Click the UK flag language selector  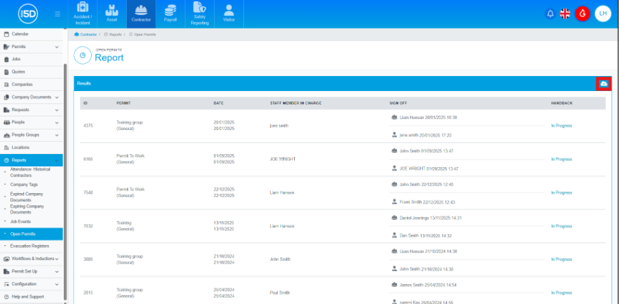coord(566,14)
